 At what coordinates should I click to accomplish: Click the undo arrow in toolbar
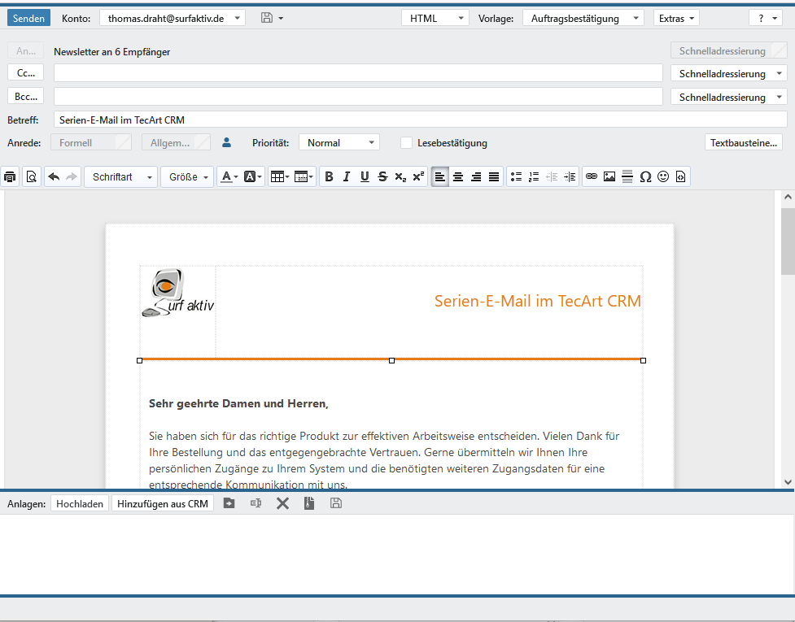[x=54, y=176]
